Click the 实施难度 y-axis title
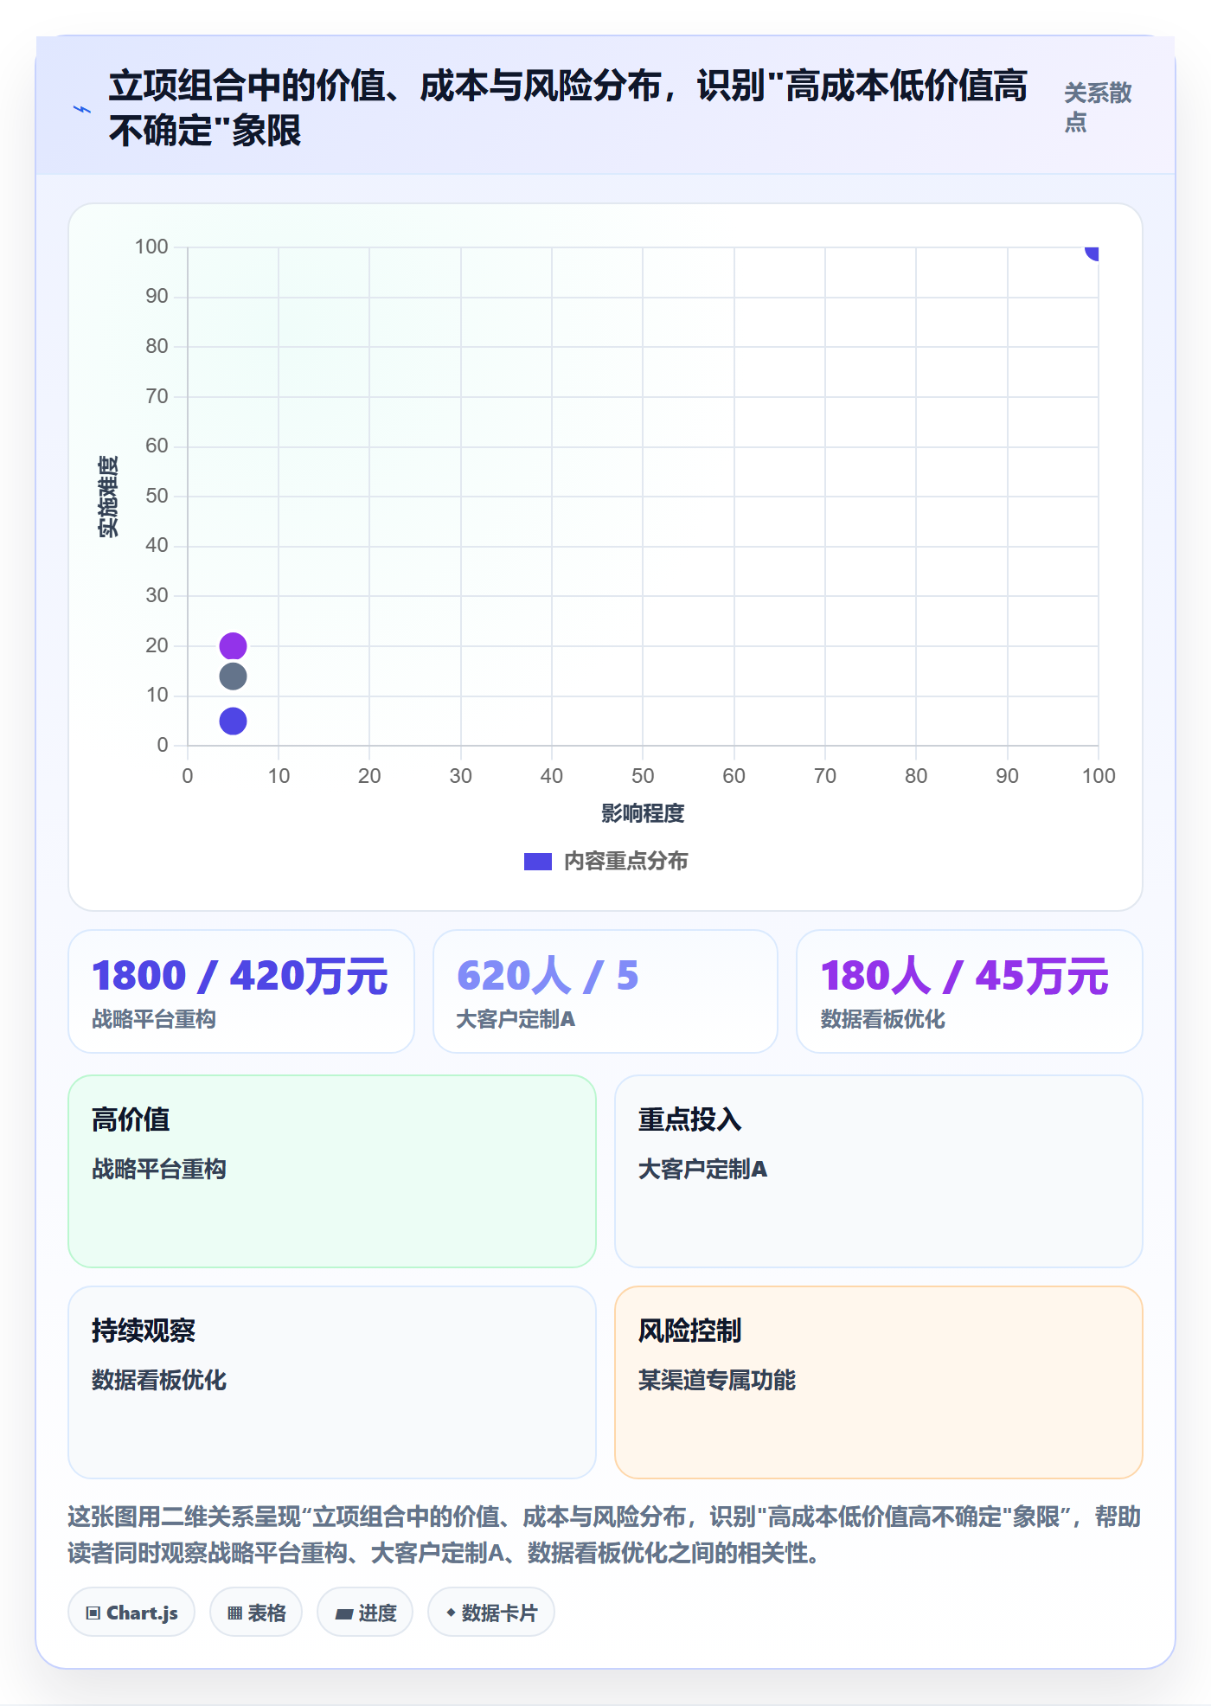 pos(108,497)
